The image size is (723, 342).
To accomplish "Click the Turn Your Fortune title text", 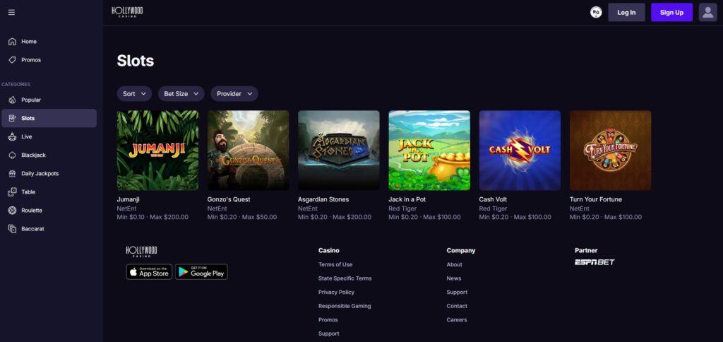I will click(x=596, y=199).
